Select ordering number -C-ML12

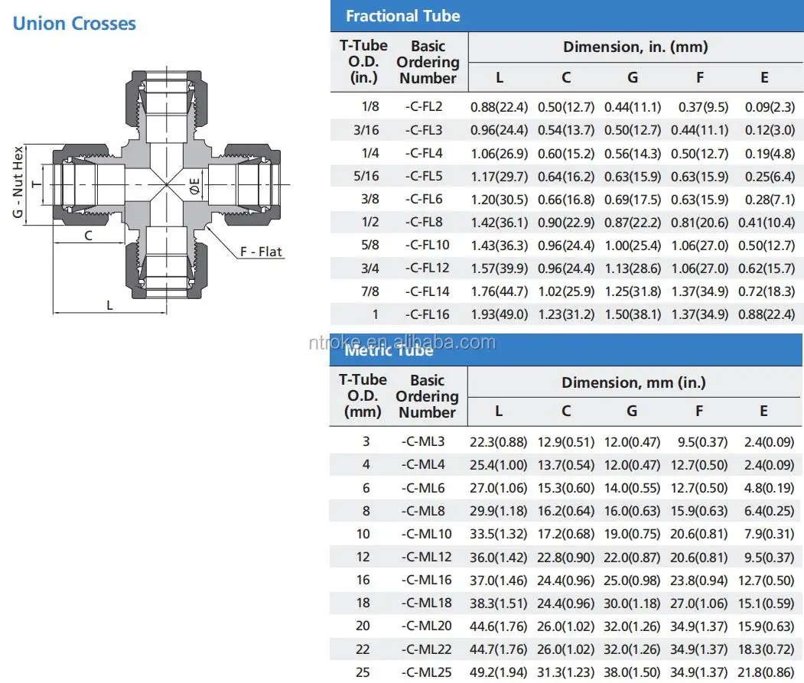point(425,558)
